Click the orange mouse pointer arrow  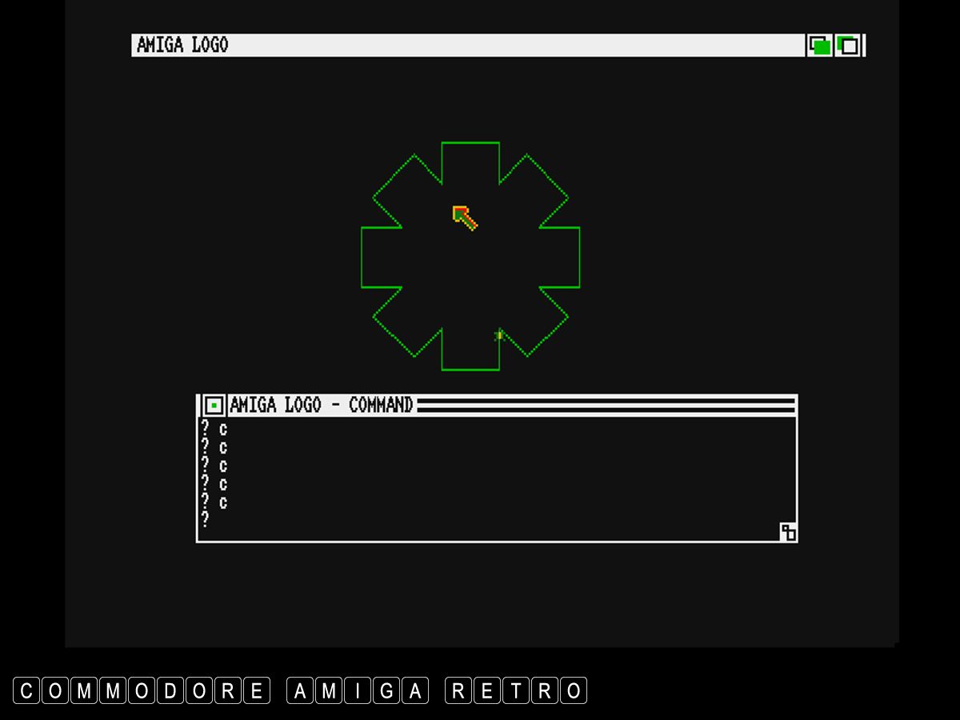465,218
